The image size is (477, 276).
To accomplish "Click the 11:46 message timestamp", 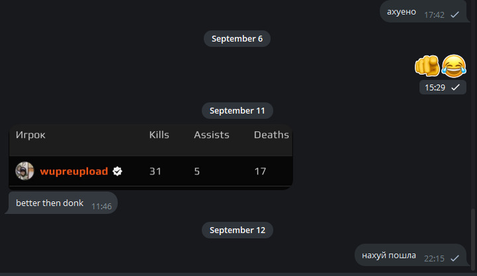I will pyautogui.click(x=101, y=206).
